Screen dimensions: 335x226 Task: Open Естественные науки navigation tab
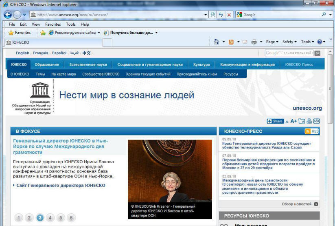tap(88, 64)
